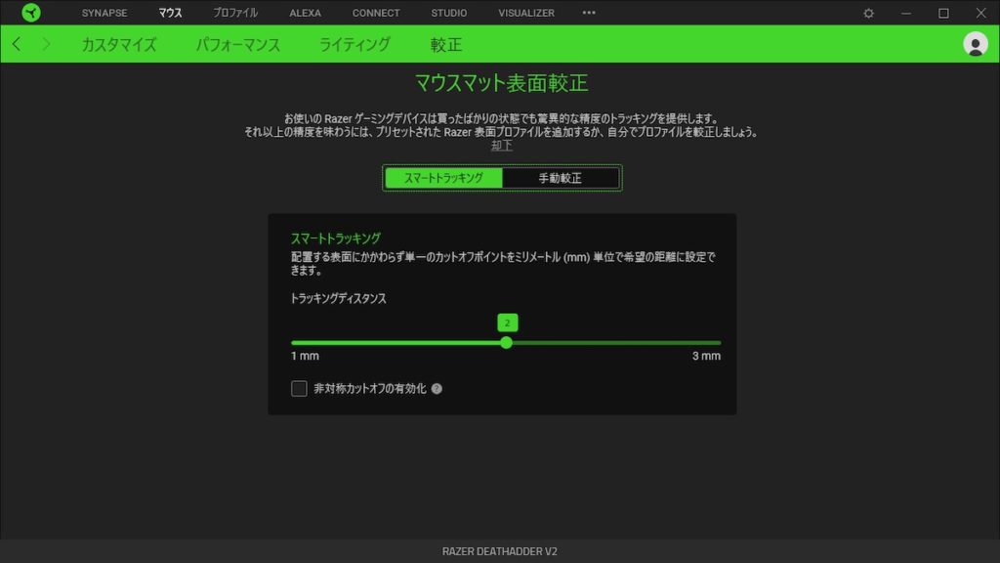
Task: Open the CONNECT tab
Action: [376, 13]
